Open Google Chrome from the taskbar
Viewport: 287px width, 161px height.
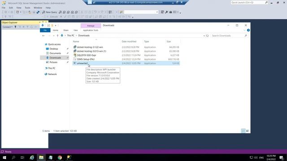(60, 157)
